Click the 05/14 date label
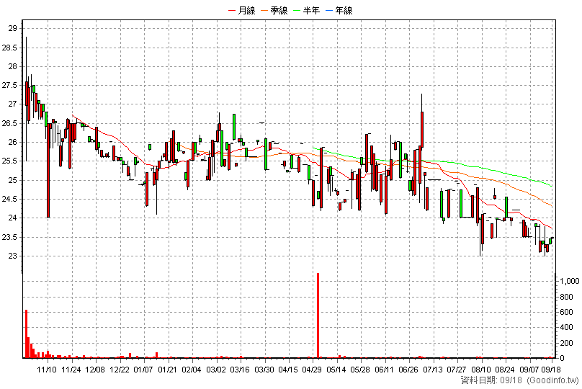Image resolution: width=582 pixels, height=389 pixels. 336,370
